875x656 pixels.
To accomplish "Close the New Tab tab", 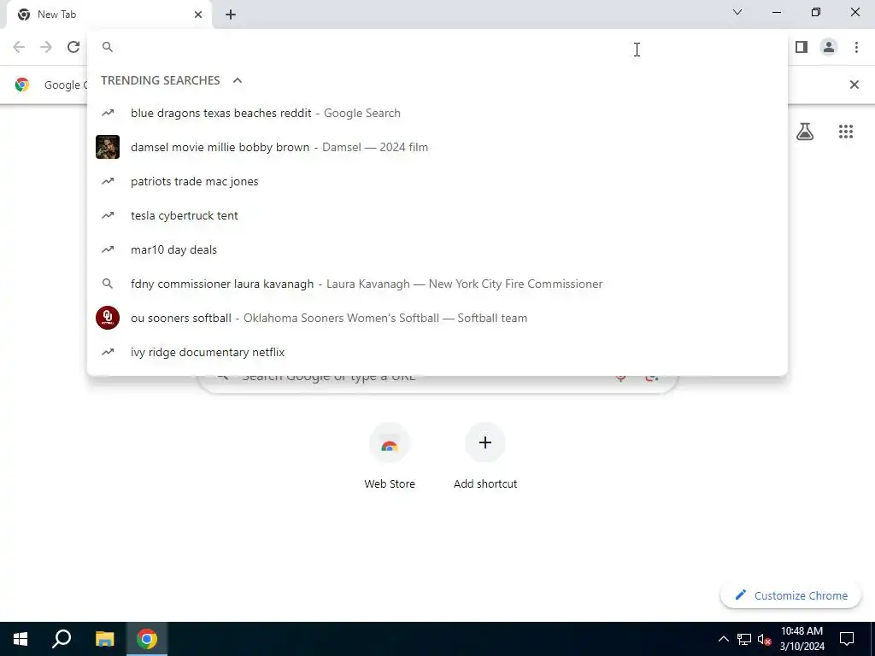I will pos(198,15).
